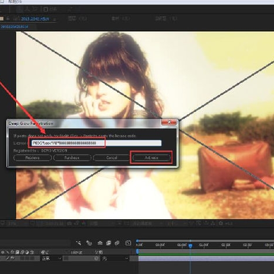Viewport: 274px width, 274px height.
Task: Click the current time indicator on timeline ruler
Action: [x=190, y=246]
